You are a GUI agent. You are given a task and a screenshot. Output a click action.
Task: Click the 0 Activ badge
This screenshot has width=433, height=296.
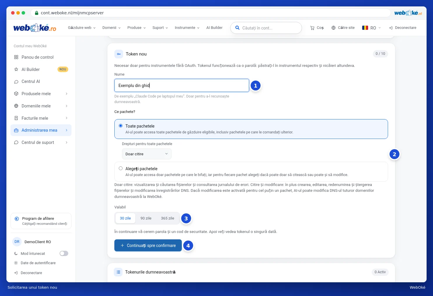coord(380,272)
